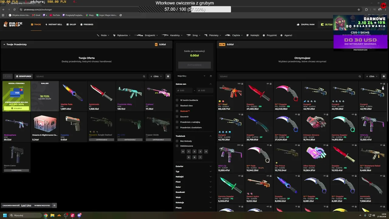Select tradelock day 7 button

click(200, 157)
